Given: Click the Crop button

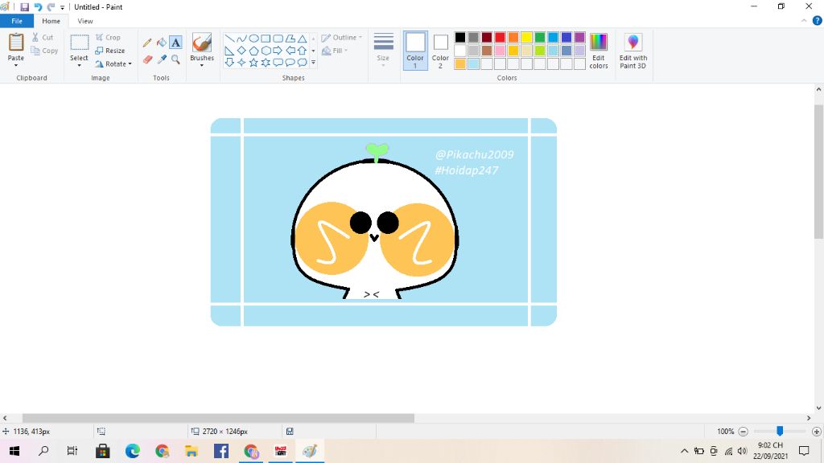Looking at the screenshot, I should click(109, 37).
